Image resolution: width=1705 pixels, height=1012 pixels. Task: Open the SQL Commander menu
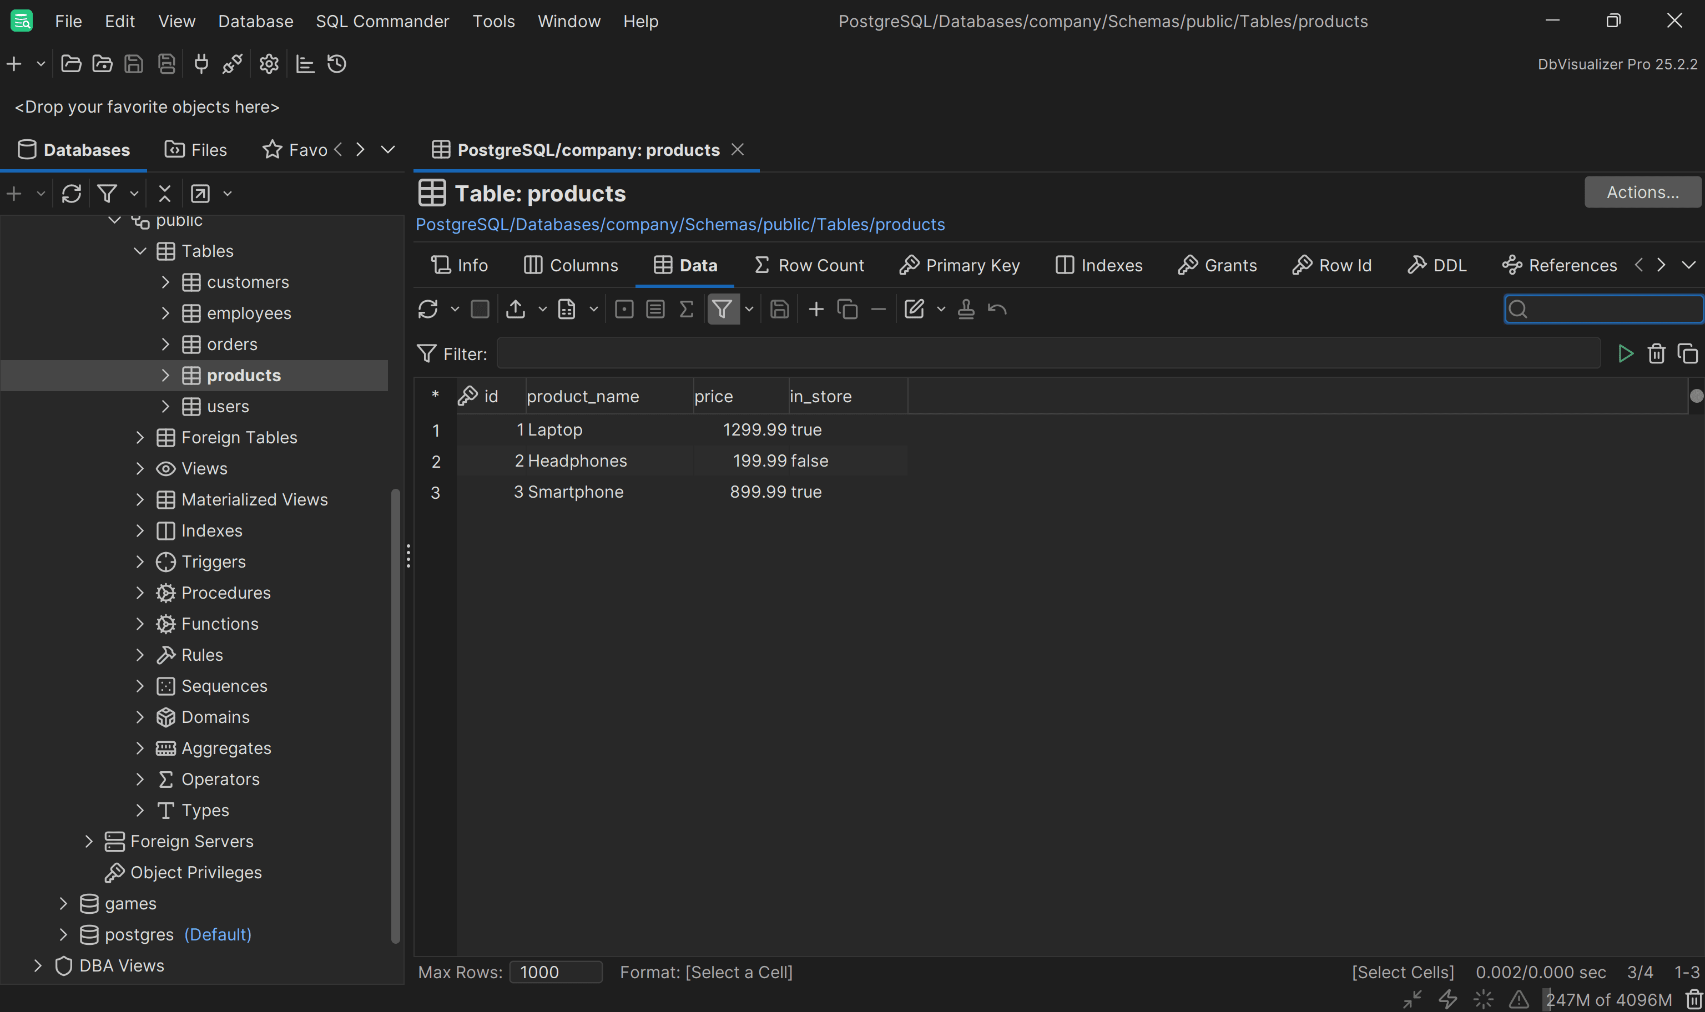382,21
